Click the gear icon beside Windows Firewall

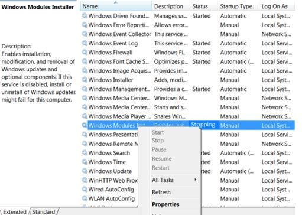[85, 53]
